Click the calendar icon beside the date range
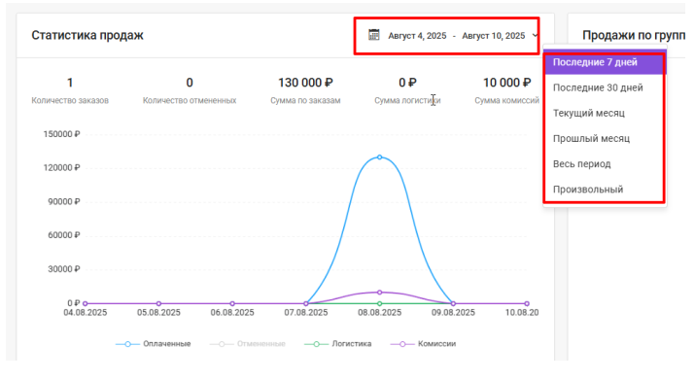 coord(373,35)
